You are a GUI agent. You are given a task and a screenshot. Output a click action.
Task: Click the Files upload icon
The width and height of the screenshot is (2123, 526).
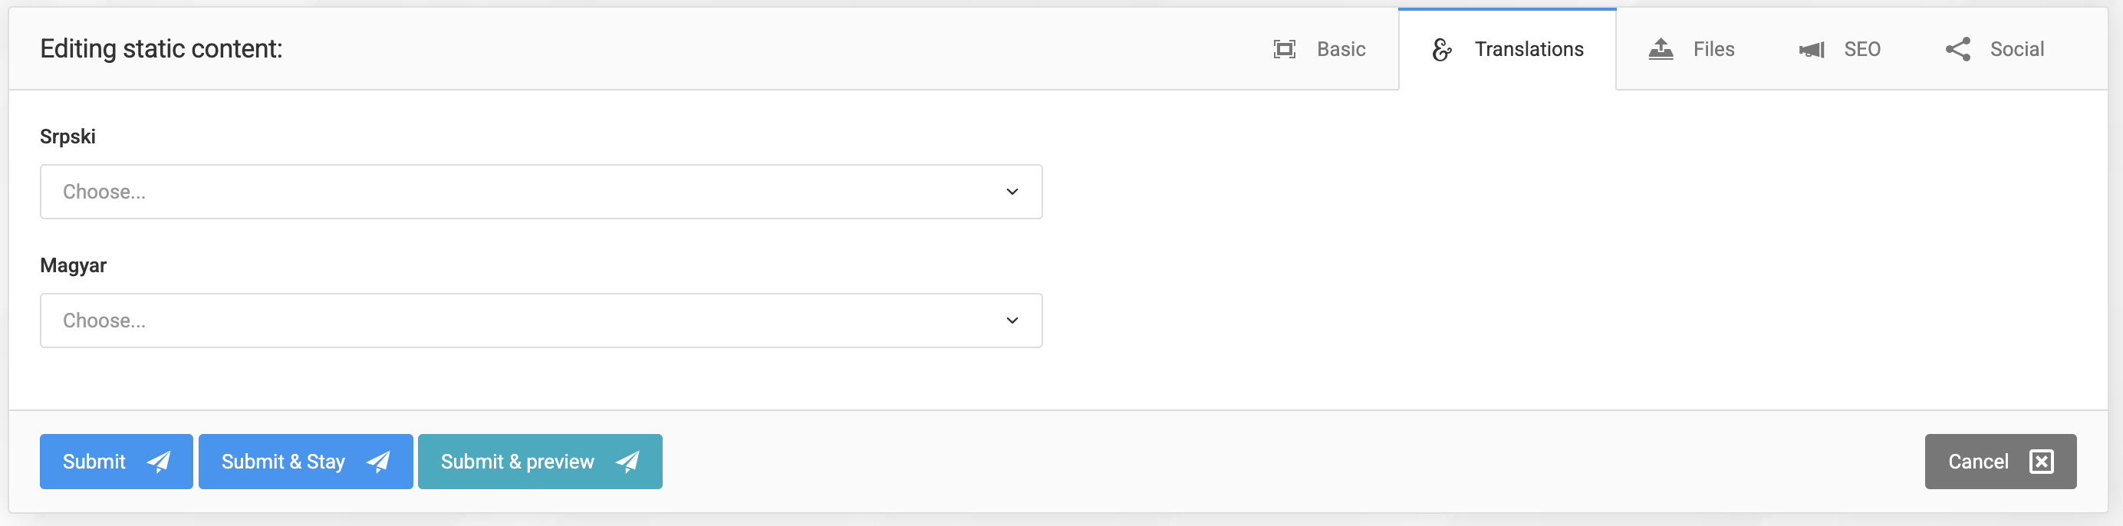1660,50
